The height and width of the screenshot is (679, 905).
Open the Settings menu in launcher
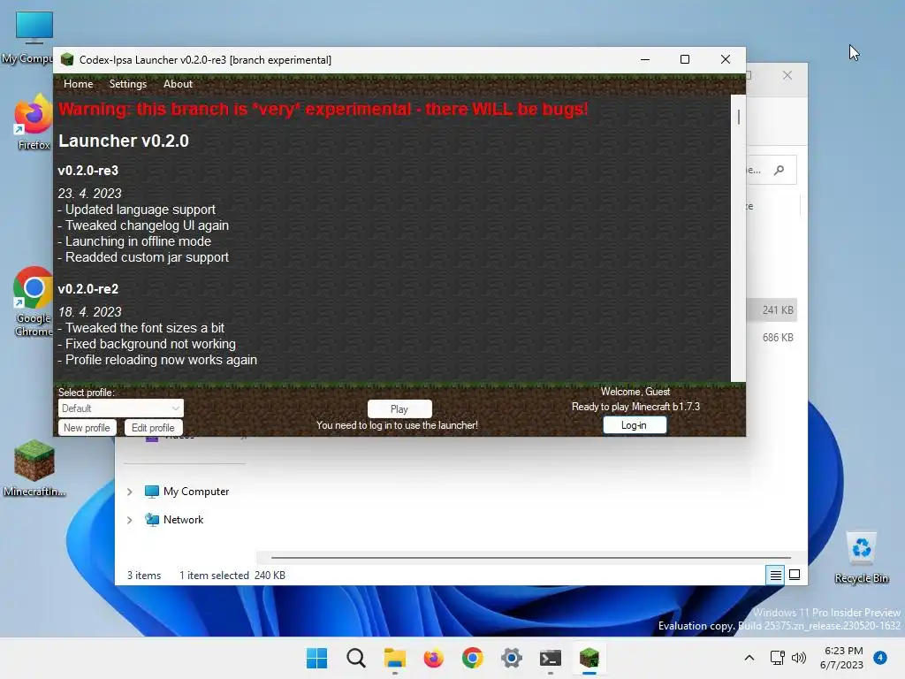[127, 84]
